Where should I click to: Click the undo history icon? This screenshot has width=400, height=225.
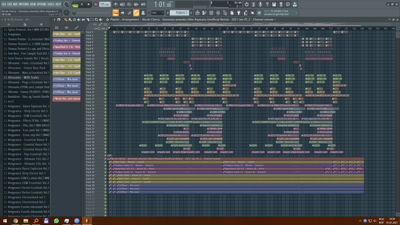tap(246, 4)
